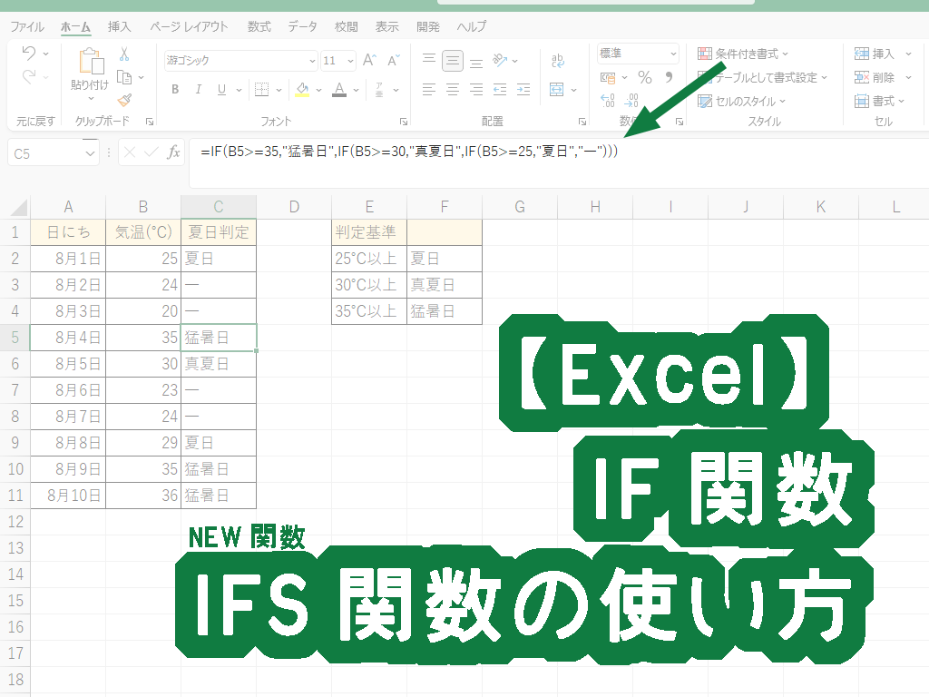Open the クリップボード dialog launcher
929x697 pixels.
click(x=150, y=122)
